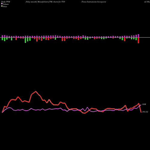Screen dimensions: 150x150
Task: Click the tall red bar at far right
Action: pos(138,40)
